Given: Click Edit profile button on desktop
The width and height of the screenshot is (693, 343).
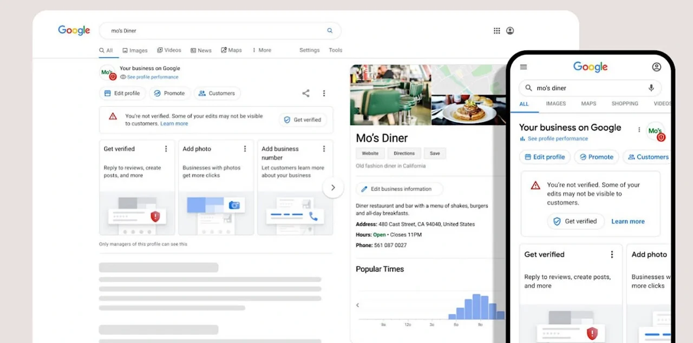Looking at the screenshot, I should point(122,93).
